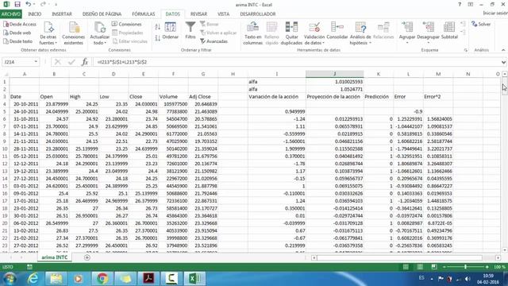The height and width of the screenshot is (286, 508).
Task: Open Google Chrome from taskbar
Action: tap(102, 279)
